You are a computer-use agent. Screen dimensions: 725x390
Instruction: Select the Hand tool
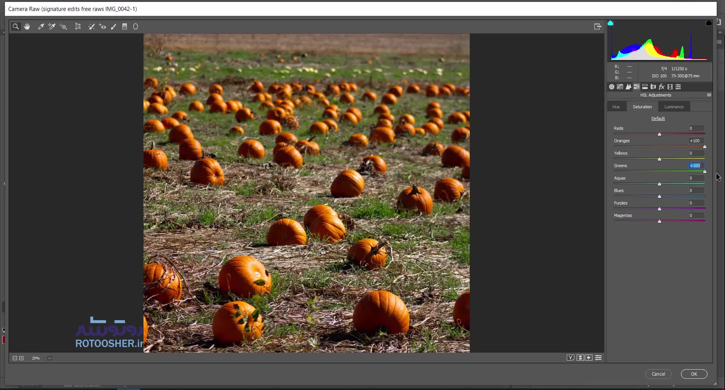click(27, 26)
